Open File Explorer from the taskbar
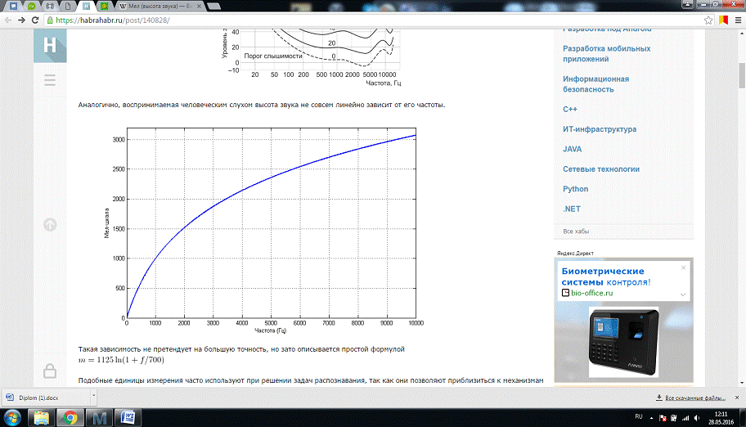The image size is (746, 427). (42, 418)
